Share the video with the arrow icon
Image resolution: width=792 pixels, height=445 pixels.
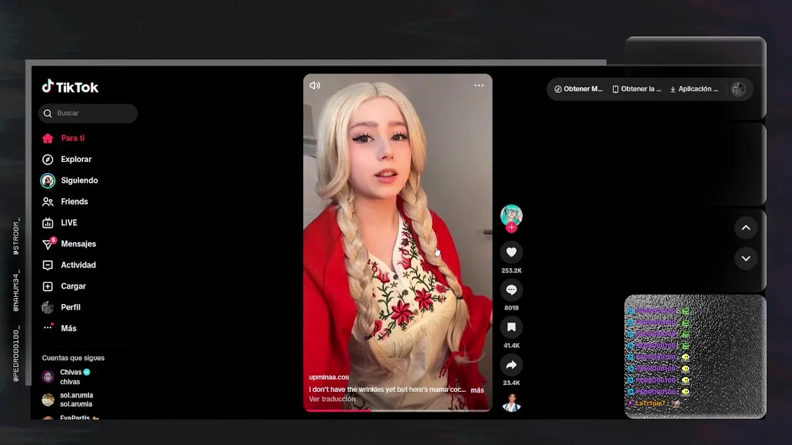pyautogui.click(x=511, y=365)
